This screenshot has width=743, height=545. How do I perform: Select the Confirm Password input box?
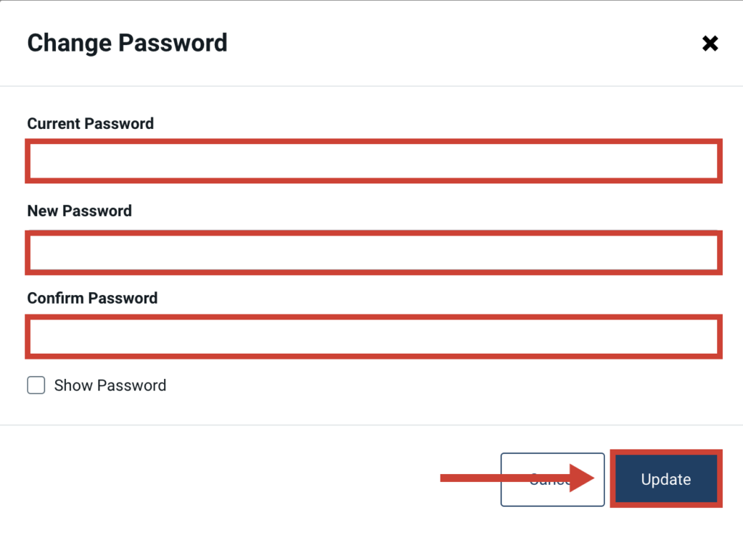[374, 336]
